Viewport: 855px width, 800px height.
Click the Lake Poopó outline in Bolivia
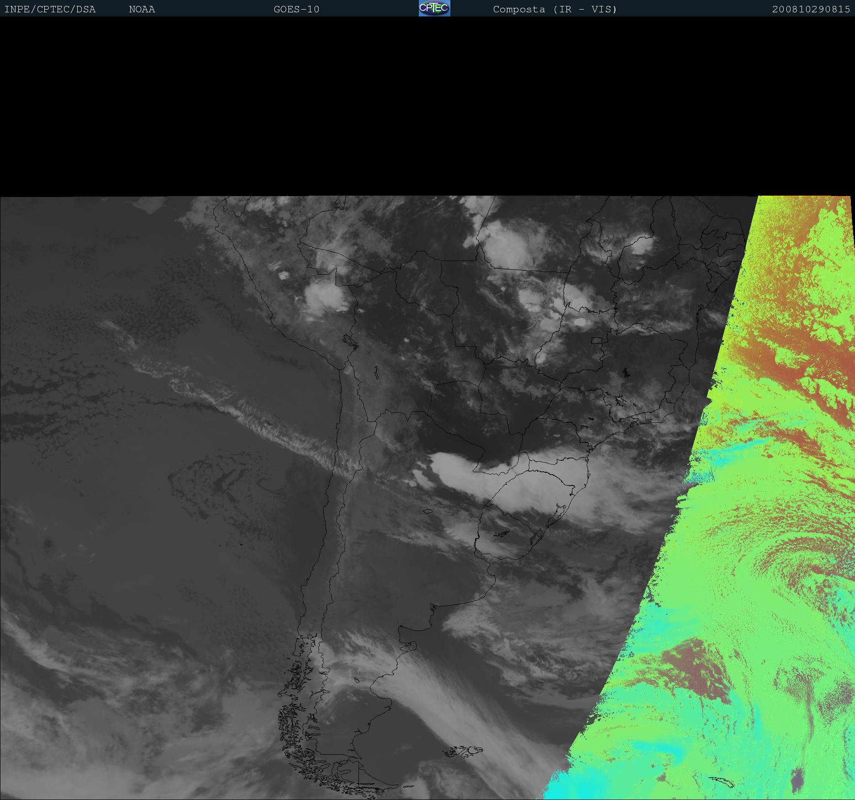point(376,373)
